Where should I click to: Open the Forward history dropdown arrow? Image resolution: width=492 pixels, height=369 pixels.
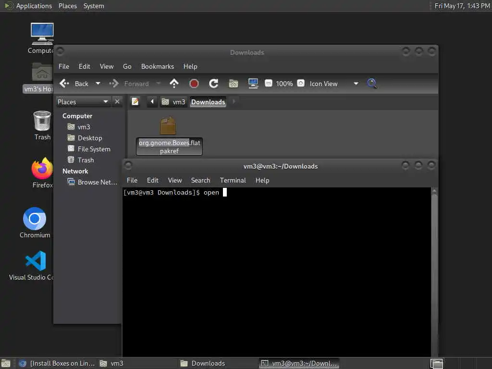click(x=158, y=84)
